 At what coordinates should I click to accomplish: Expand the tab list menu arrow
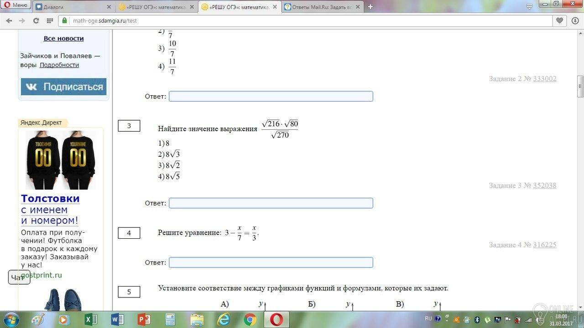pos(529,6)
